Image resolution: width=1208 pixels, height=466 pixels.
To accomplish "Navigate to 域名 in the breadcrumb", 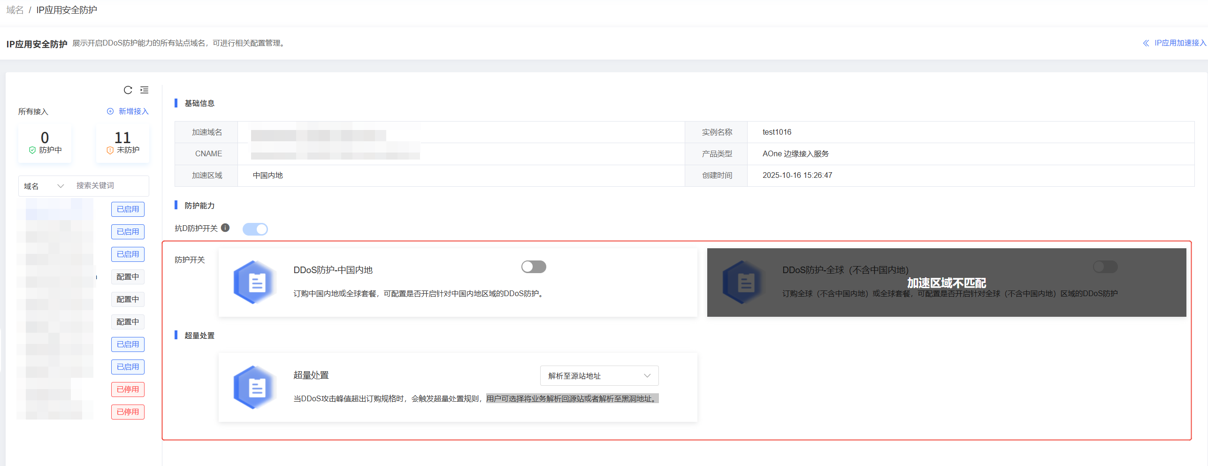I will pyautogui.click(x=14, y=9).
